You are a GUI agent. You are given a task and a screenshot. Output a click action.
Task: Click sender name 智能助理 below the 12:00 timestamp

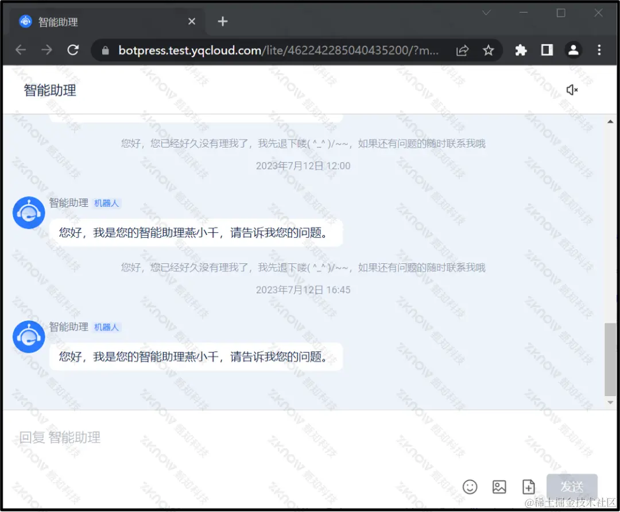point(69,203)
